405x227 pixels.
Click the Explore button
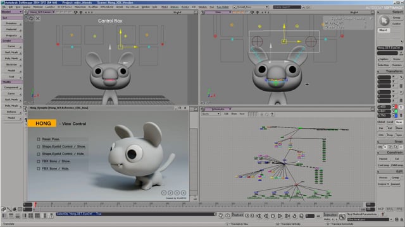[383, 59]
